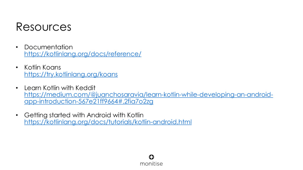Select the Resources slide title
This screenshot has height=170, width=303.
pos(44,27)
